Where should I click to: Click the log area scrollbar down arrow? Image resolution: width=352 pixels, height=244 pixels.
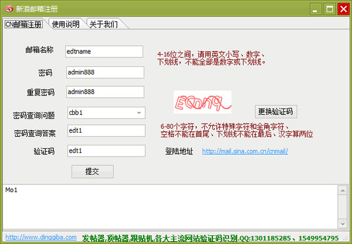[x=343, y=223]
